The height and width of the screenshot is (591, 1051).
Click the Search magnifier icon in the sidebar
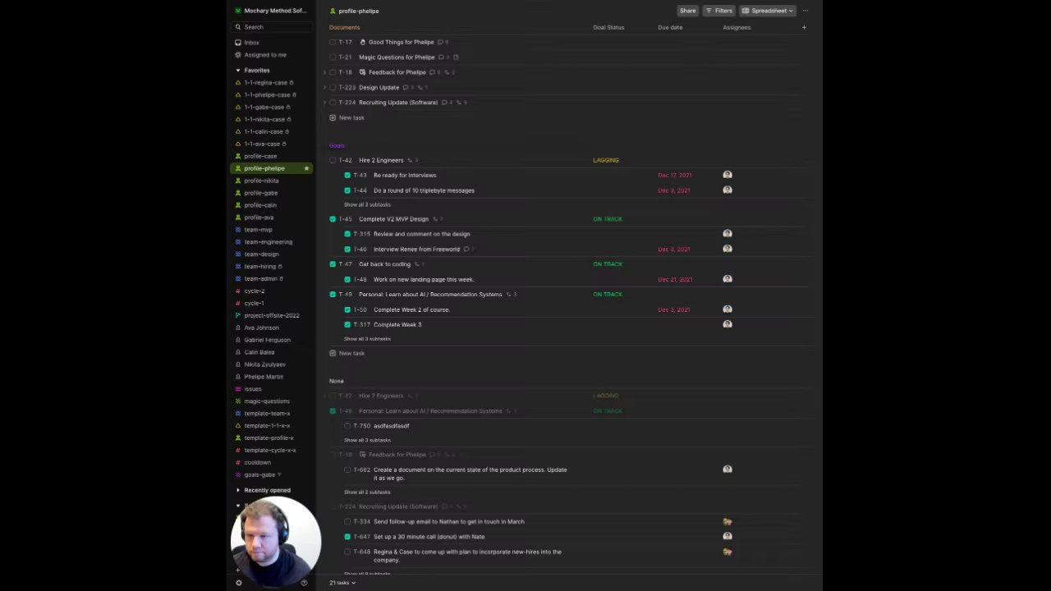(x=238, y=27)
